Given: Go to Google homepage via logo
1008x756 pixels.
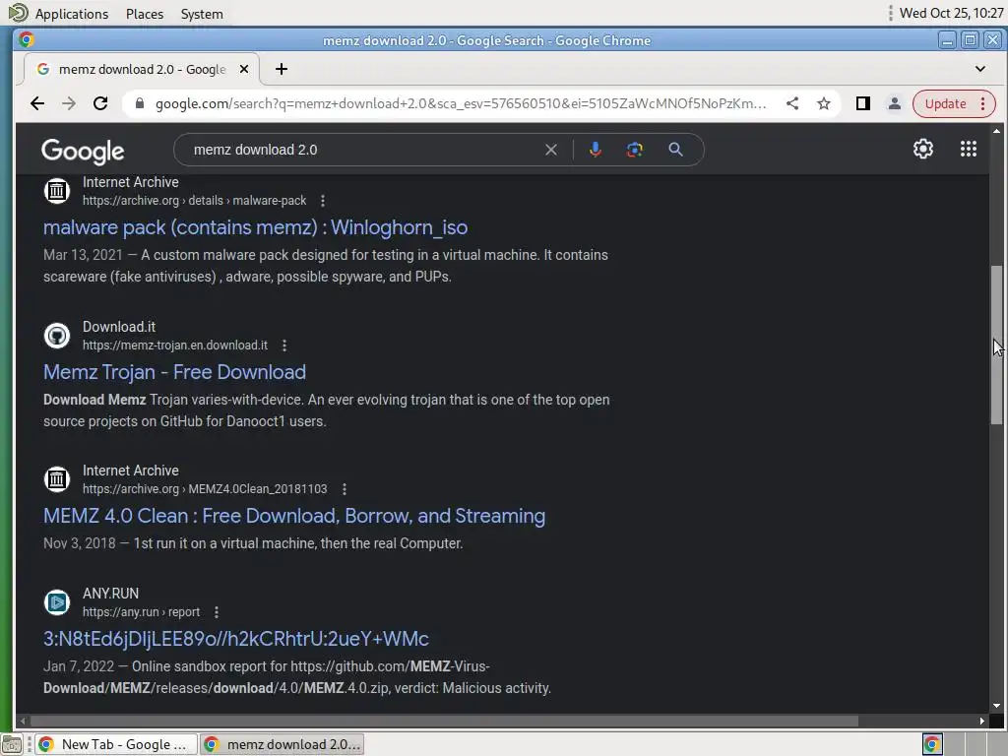Looking at the screenshot, I should point(83,151).
